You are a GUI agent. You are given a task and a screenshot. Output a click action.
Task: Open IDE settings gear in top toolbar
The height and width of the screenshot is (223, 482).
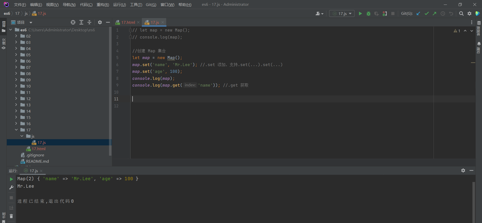(469, 14)
